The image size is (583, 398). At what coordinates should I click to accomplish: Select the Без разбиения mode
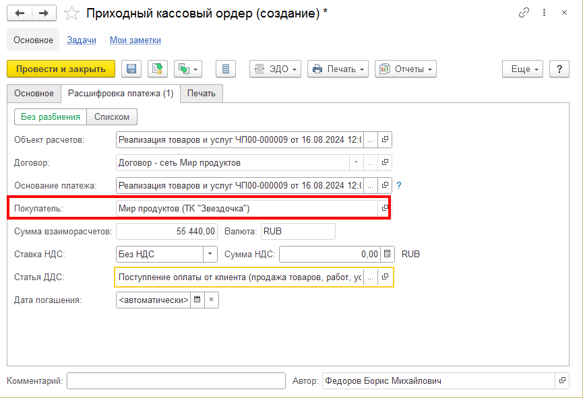pyautogui.click(x=51, y=117)
